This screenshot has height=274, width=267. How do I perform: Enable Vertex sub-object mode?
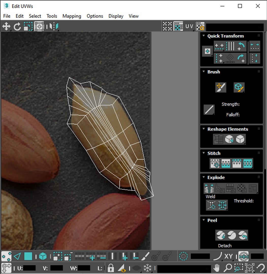[x=6, y=256]
